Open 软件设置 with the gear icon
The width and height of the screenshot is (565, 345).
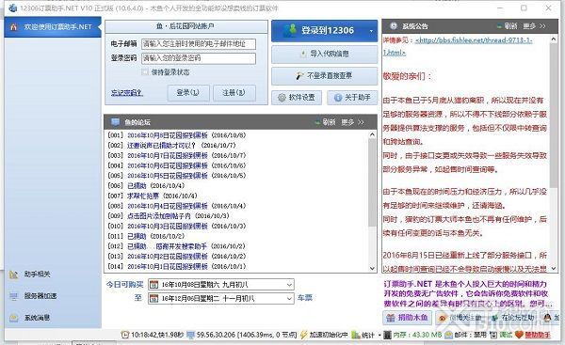pos(297,98)
